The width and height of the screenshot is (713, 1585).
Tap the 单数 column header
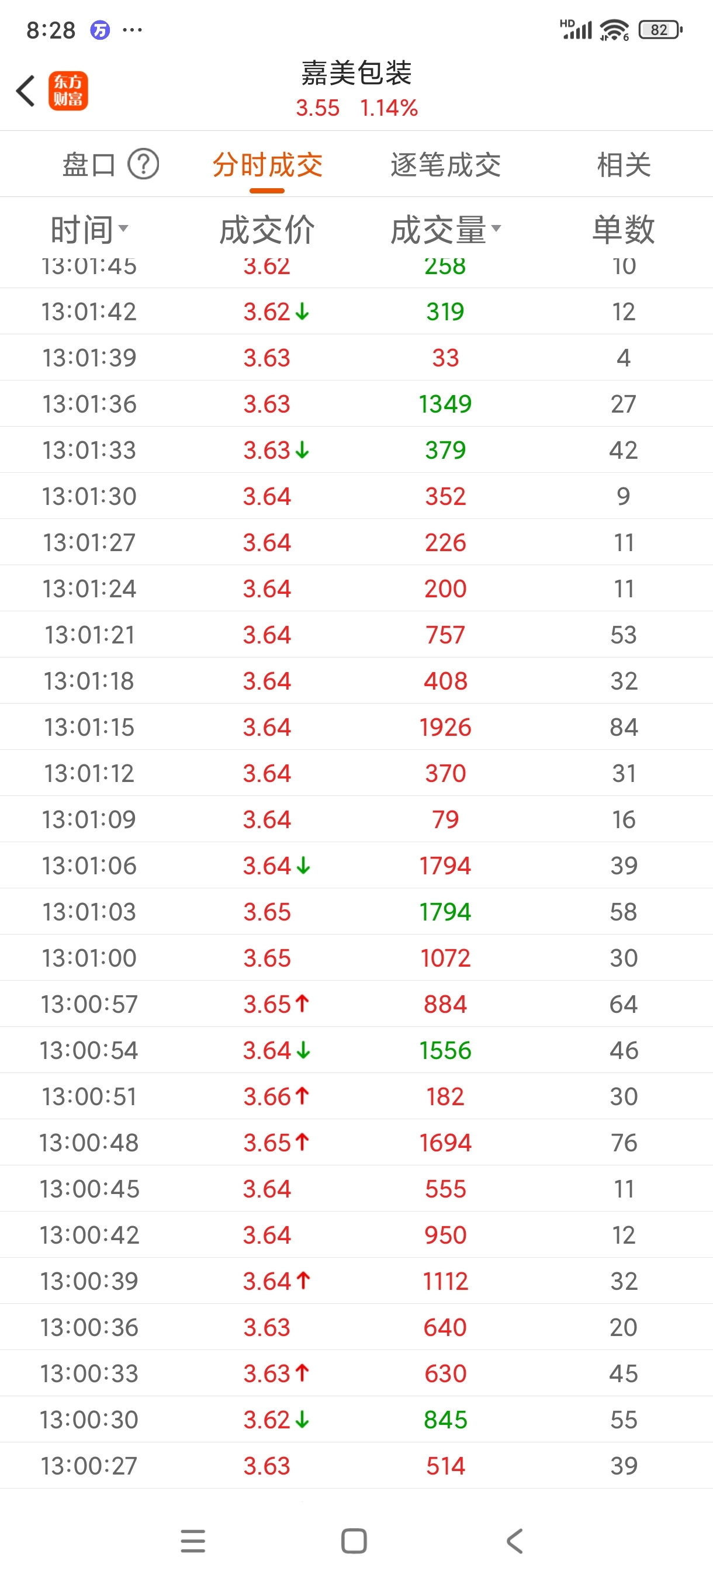[x=623, y=230]
